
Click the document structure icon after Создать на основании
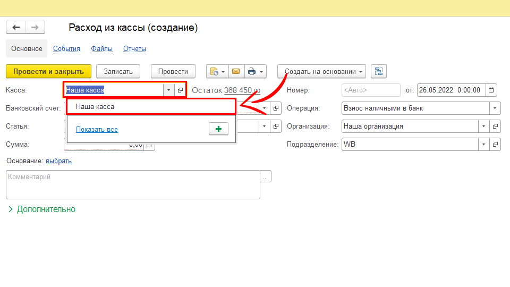379,71
